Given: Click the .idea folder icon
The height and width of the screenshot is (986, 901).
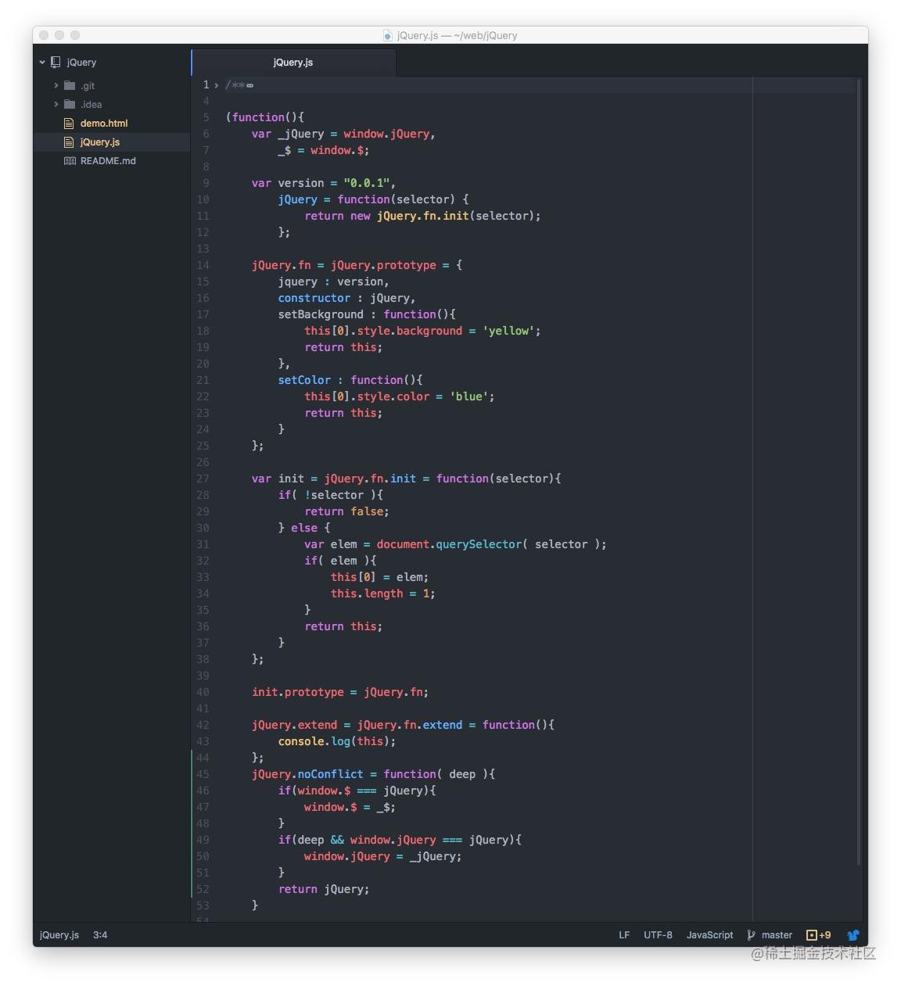Looking at the screenshot, I should 70,104.
